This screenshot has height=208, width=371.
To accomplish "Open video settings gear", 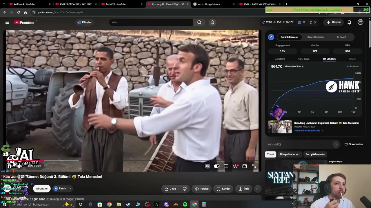I will pyautogui.click(x=235, y=166).
